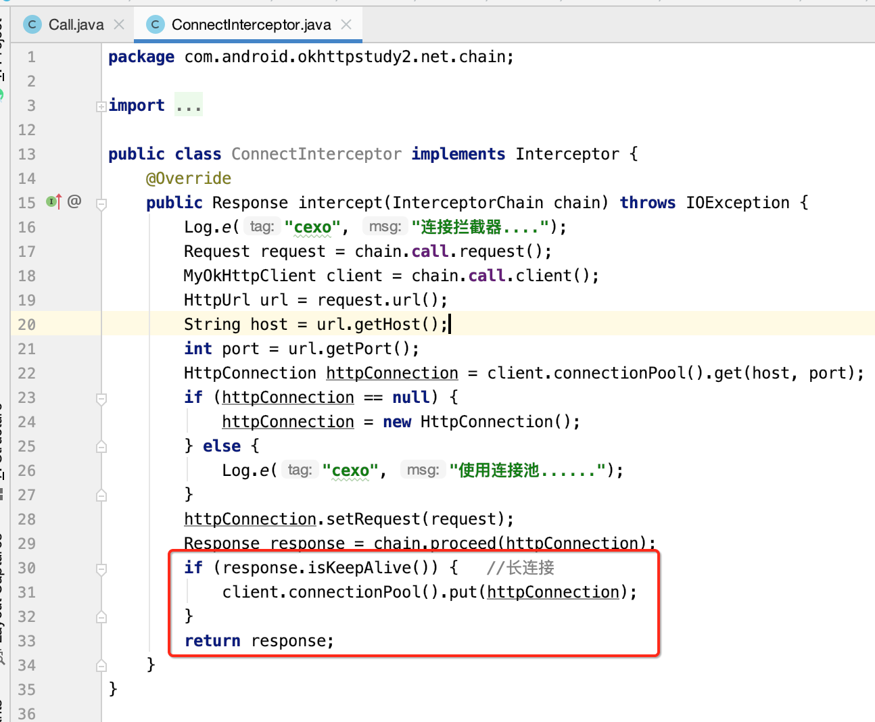This screenshot has height=722, width=875.
Task: Click the fold end marker on line 32
Action: click(101, 617)
